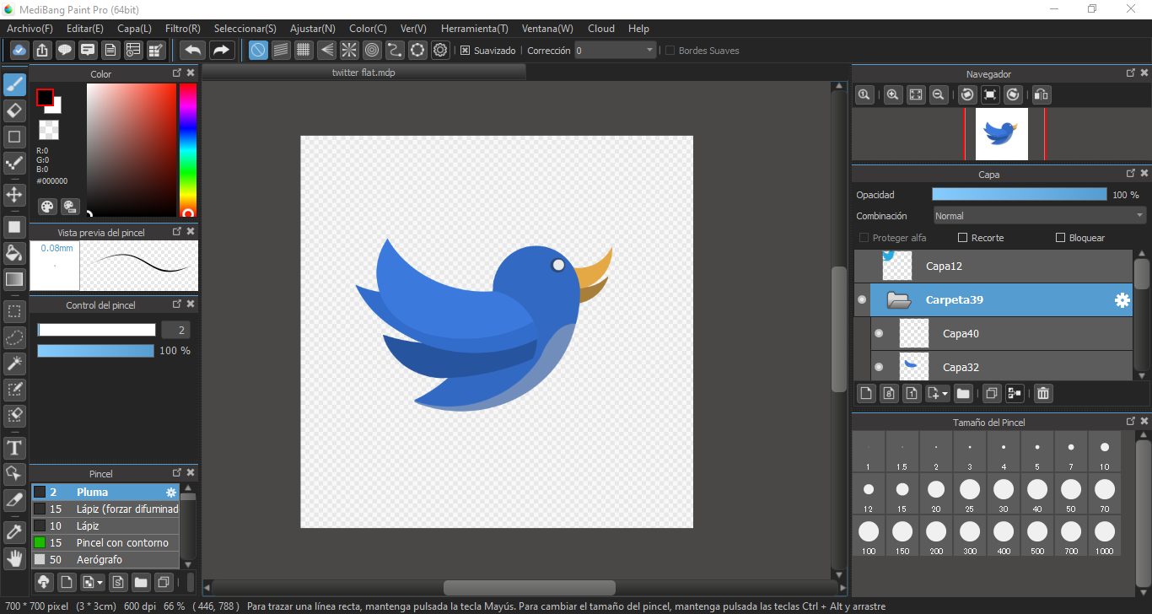The height and width of the screenshot is (614, 1152).
Task: Choose Pincel con contorno brush
Action: tap(105, 543)
